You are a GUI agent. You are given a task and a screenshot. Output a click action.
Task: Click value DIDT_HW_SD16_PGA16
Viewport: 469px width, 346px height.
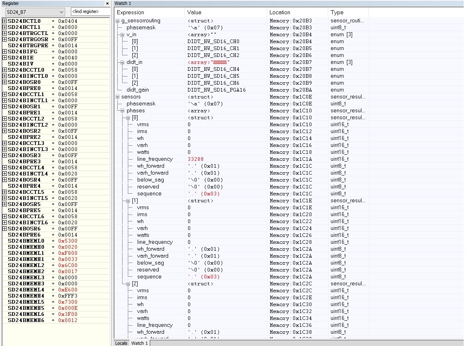coord(217,90)
